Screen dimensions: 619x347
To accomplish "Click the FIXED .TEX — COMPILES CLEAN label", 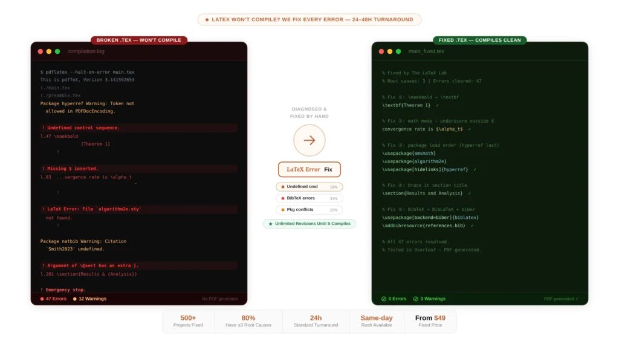I will [479, 40].
